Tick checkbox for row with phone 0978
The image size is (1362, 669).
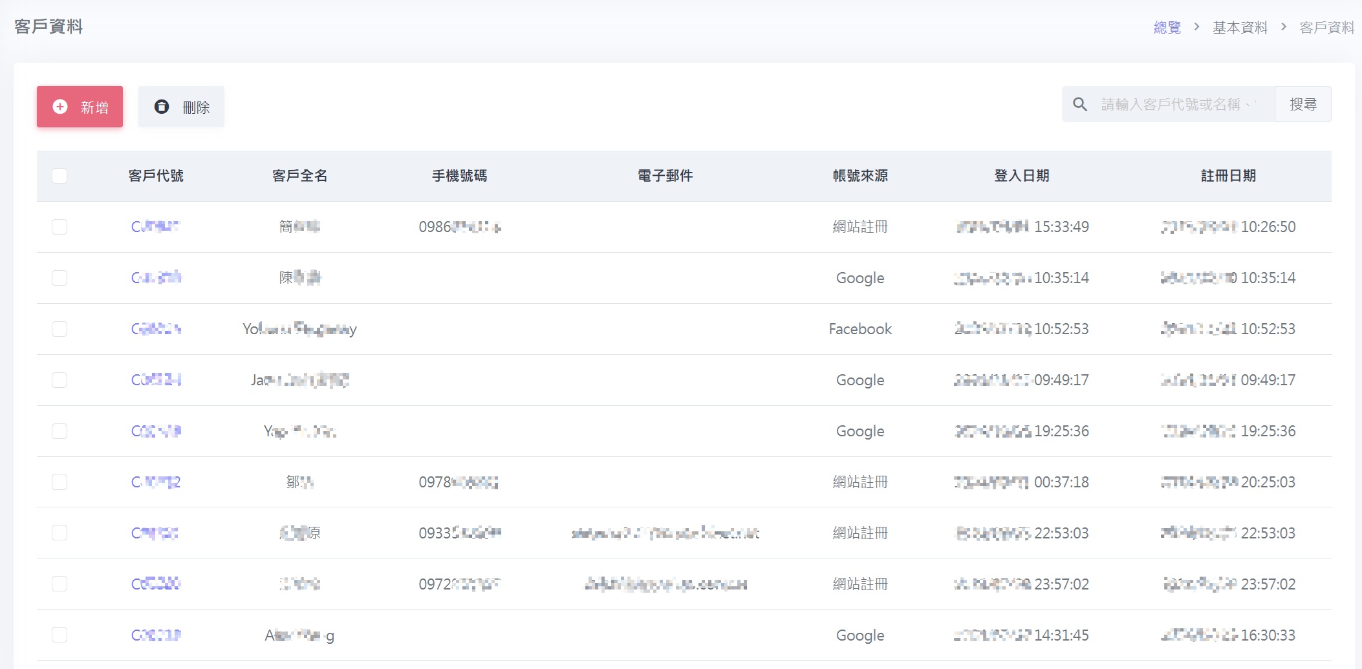[59, 482]
